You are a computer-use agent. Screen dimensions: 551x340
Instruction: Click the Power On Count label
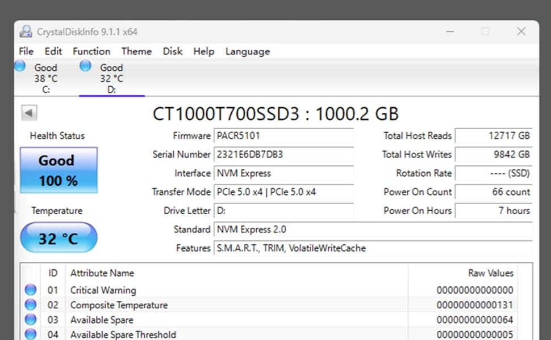point(418,192)
